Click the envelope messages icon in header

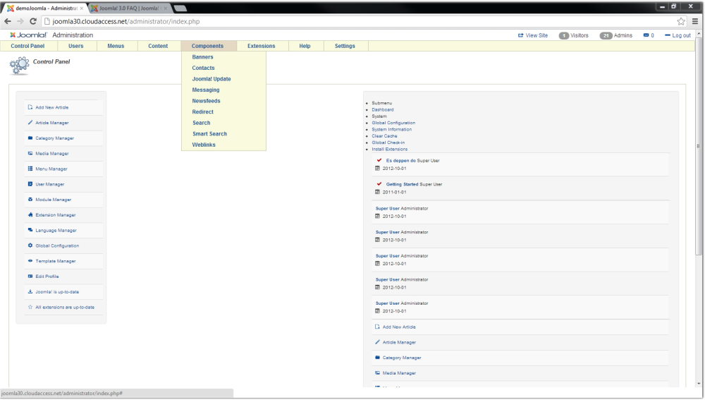[646, 35]
